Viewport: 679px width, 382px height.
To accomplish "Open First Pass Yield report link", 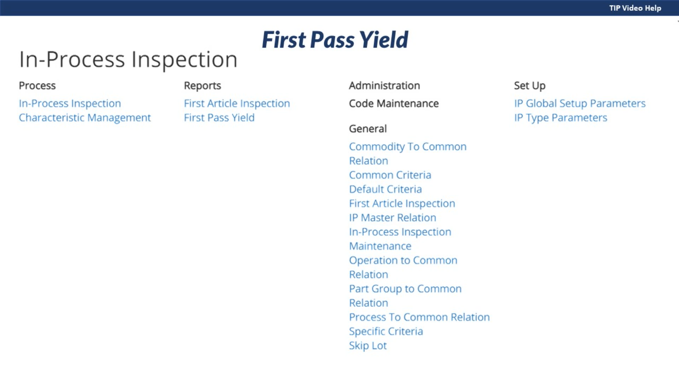I will (219, 117).
